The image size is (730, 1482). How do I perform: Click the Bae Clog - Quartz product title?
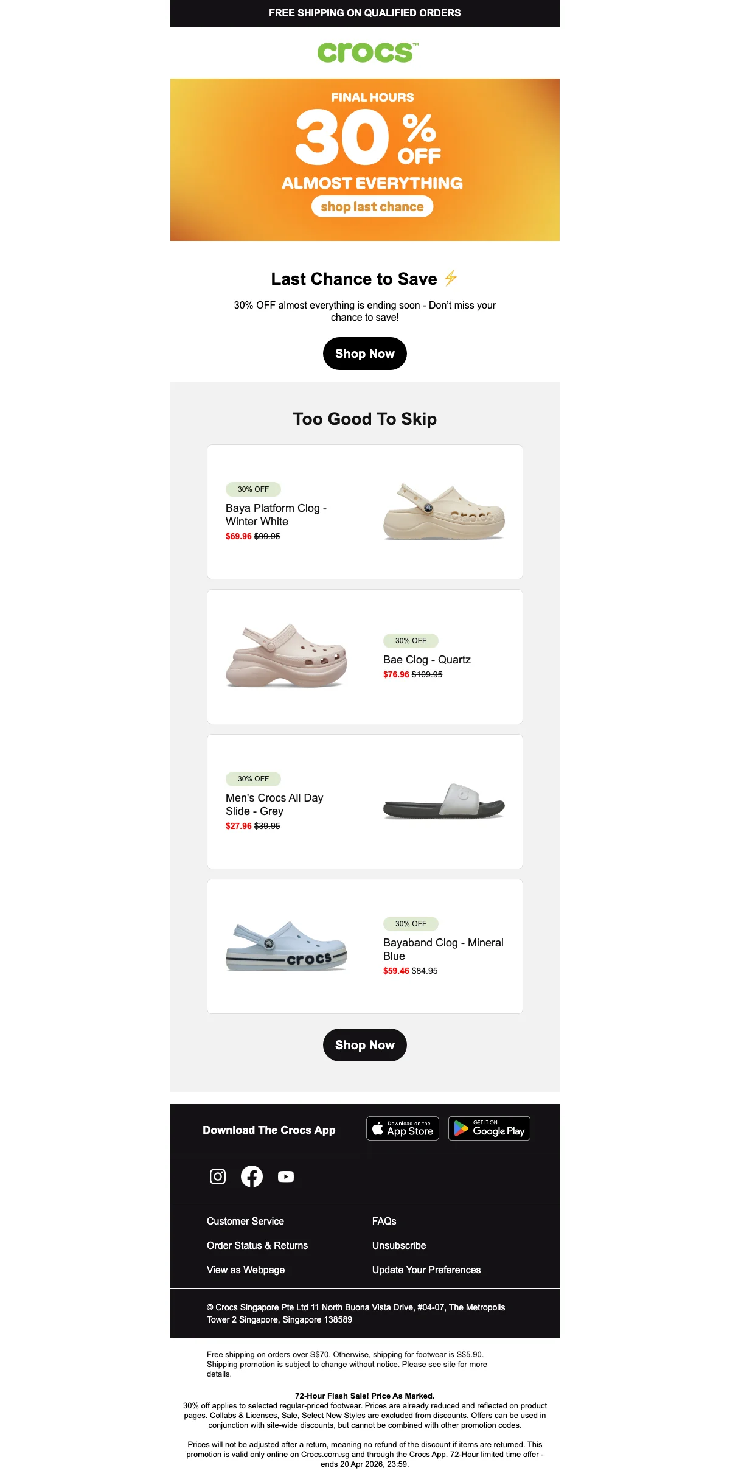click(x=427, y=660)
